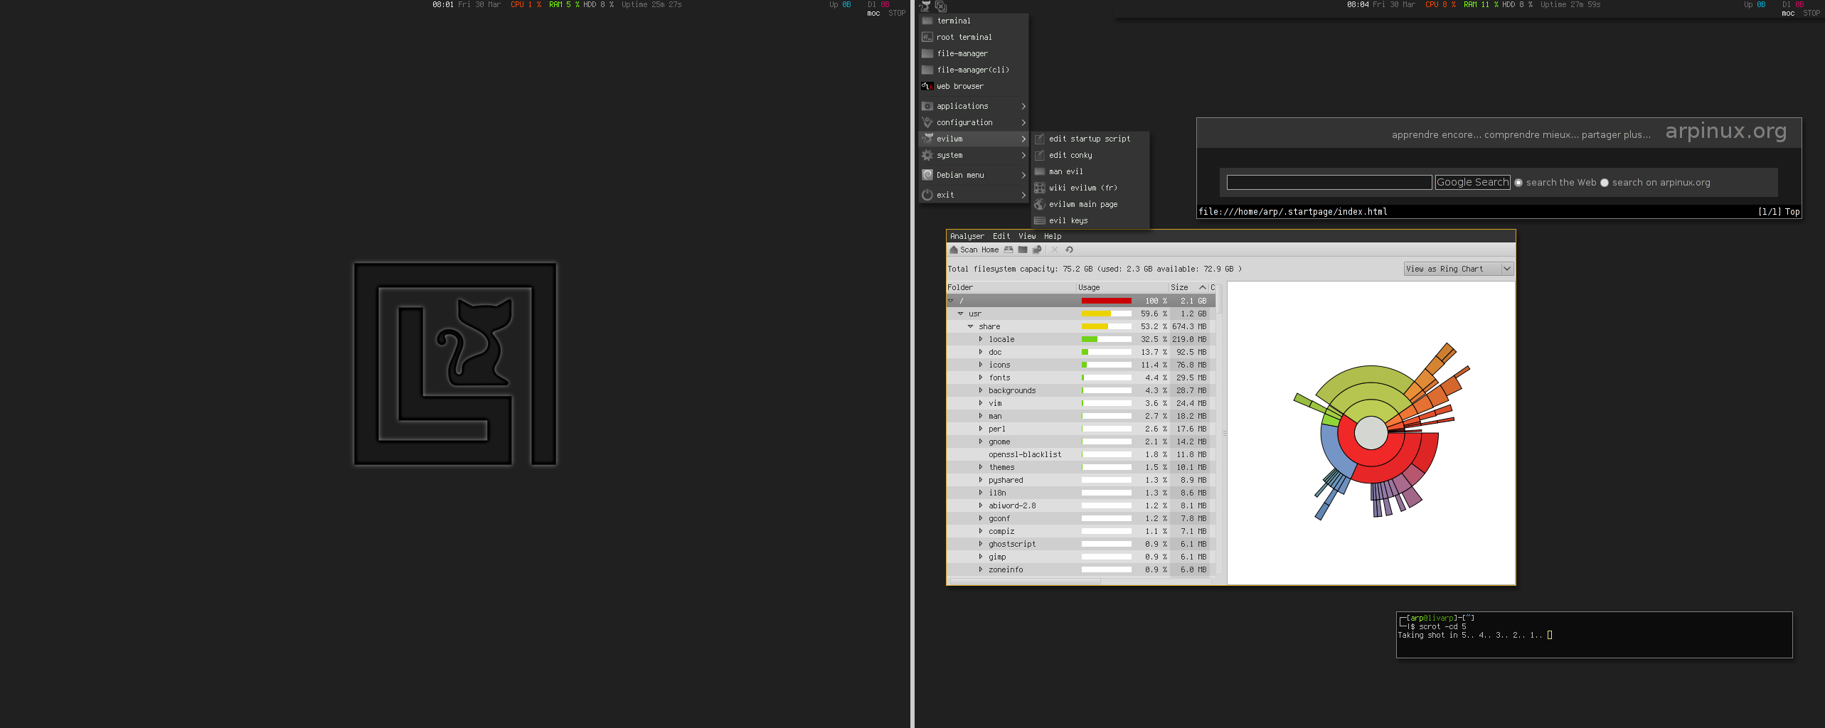Viewport: 1825px width, 728px height.
Task: Expand the 'fonts' folder node
Action: 981,378
